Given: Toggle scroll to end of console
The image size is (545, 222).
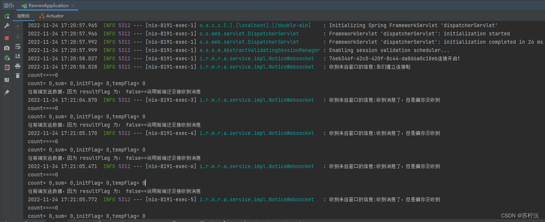Looking at the screenshot, I should tap(18, 56).
